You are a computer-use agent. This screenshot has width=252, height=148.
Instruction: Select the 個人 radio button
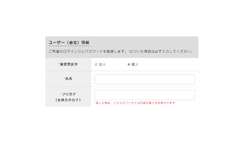(x=129, y=64)
